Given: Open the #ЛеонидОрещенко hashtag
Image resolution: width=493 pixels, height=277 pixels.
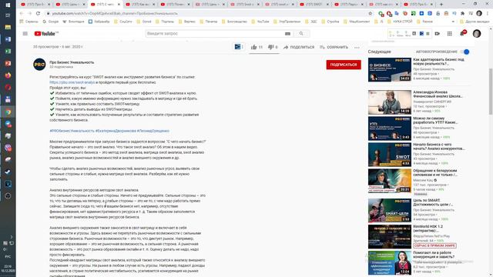Looking at the screenshot, I should point(153,131).
